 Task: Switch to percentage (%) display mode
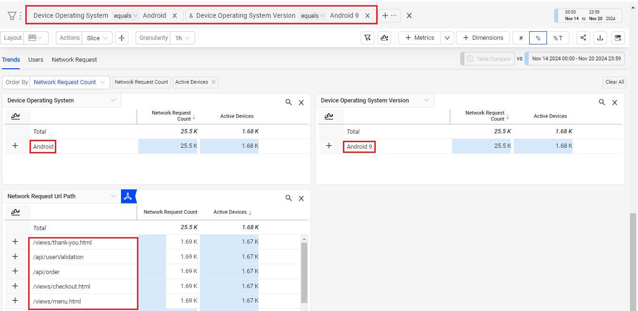tap(538, 38)
